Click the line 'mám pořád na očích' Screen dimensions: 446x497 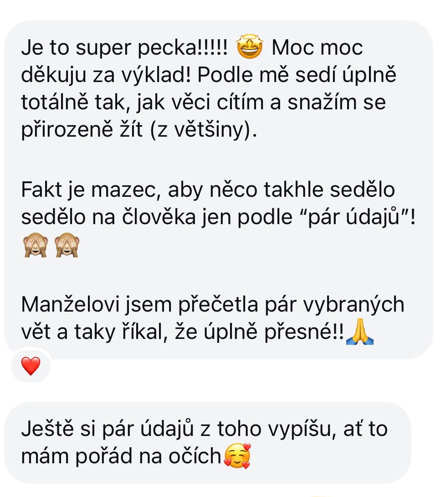(x=121, y=456)
